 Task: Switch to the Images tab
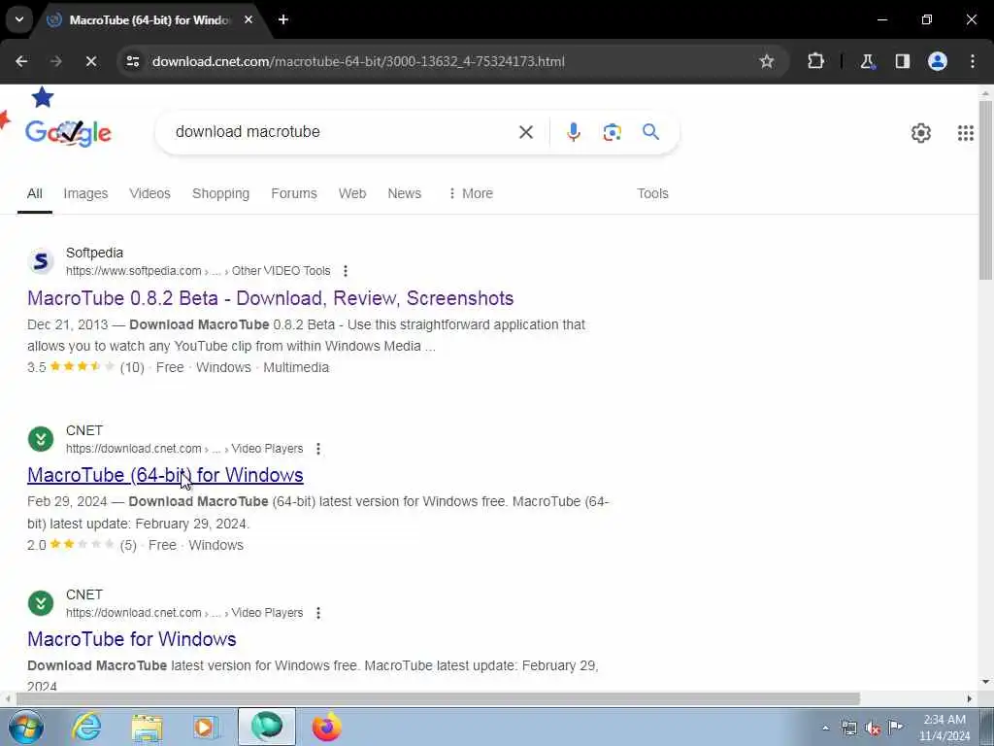point(85,193)
